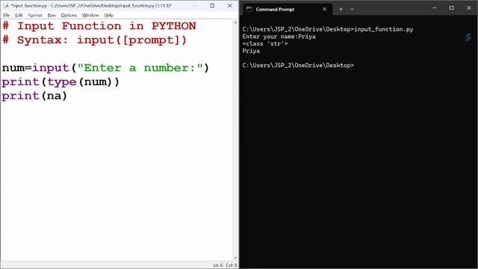This screenshot has width=478, height=269.
Task: Open a new terminal tab with plus button
Action: (x=341, y=9)
